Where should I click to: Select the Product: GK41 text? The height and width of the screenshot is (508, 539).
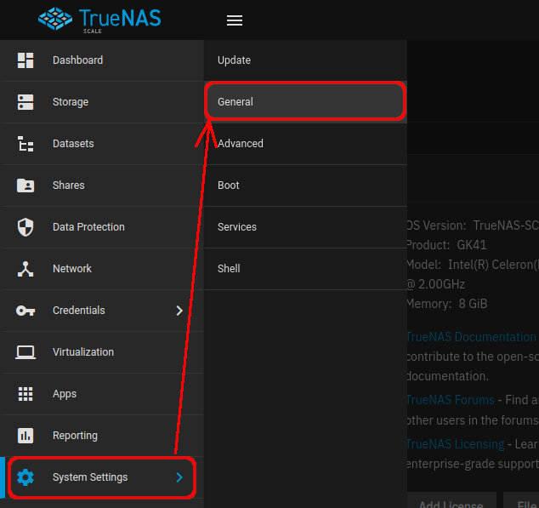click(x=446, y=245)
